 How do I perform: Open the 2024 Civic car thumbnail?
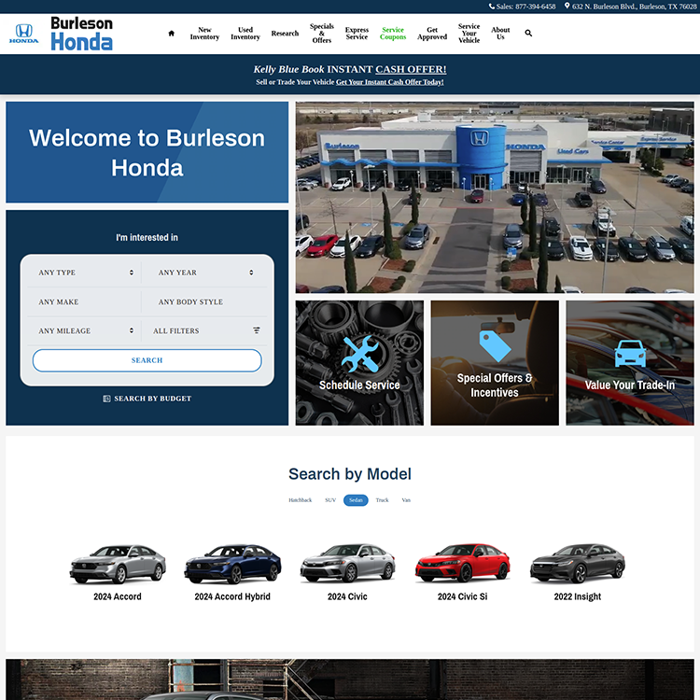pyautogui.click(x=348, y=564)
